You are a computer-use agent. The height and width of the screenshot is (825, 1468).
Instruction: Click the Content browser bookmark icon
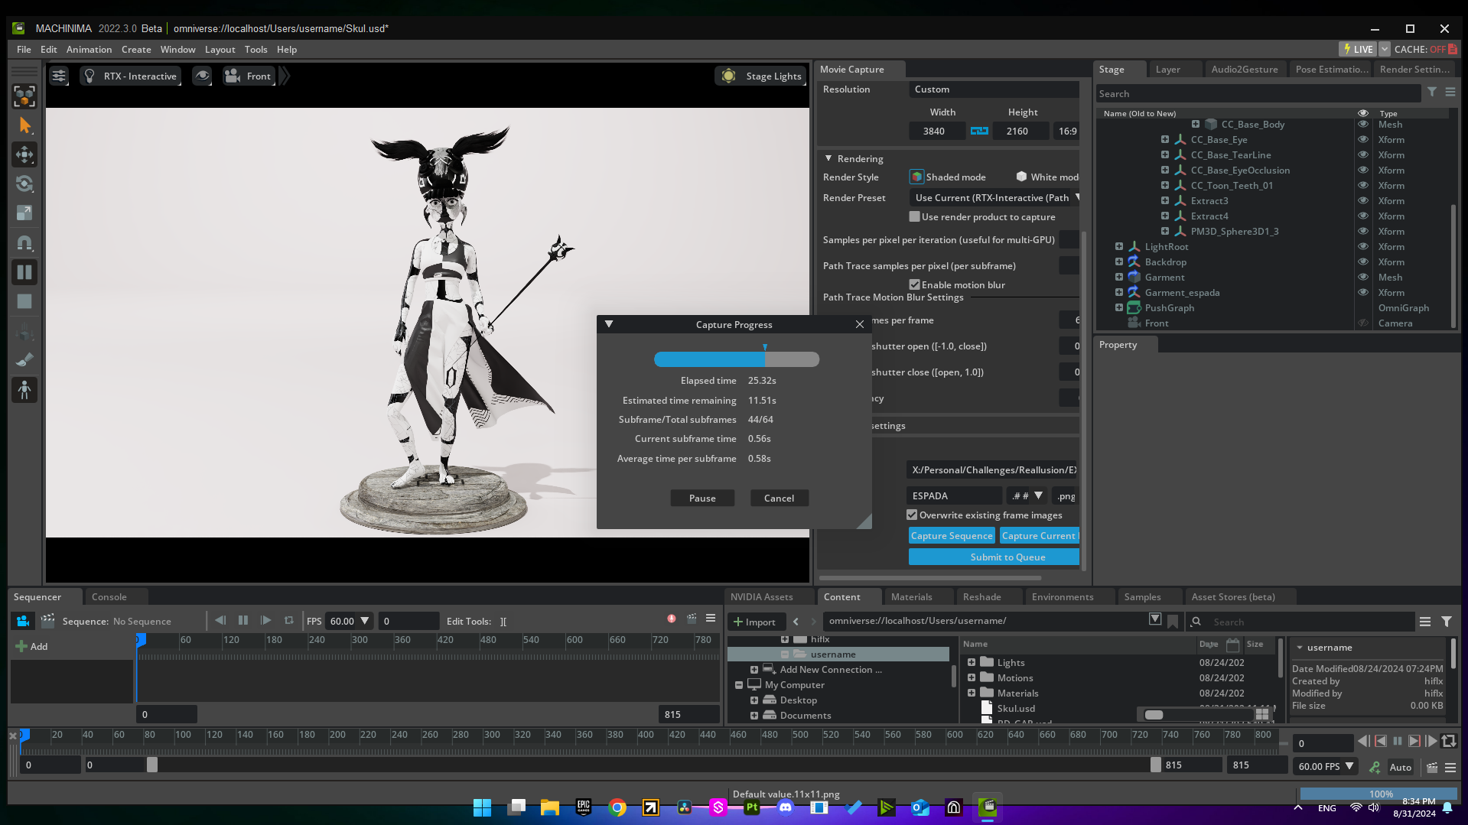(1173, 621)
